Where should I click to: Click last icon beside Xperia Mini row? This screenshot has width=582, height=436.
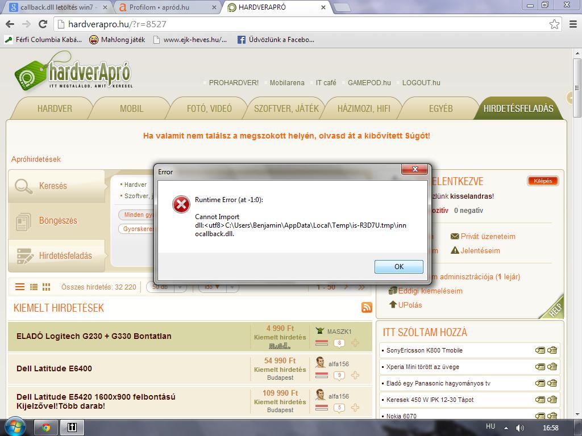[552, 367]
